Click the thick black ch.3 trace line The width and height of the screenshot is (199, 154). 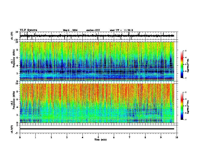[97, 129]
